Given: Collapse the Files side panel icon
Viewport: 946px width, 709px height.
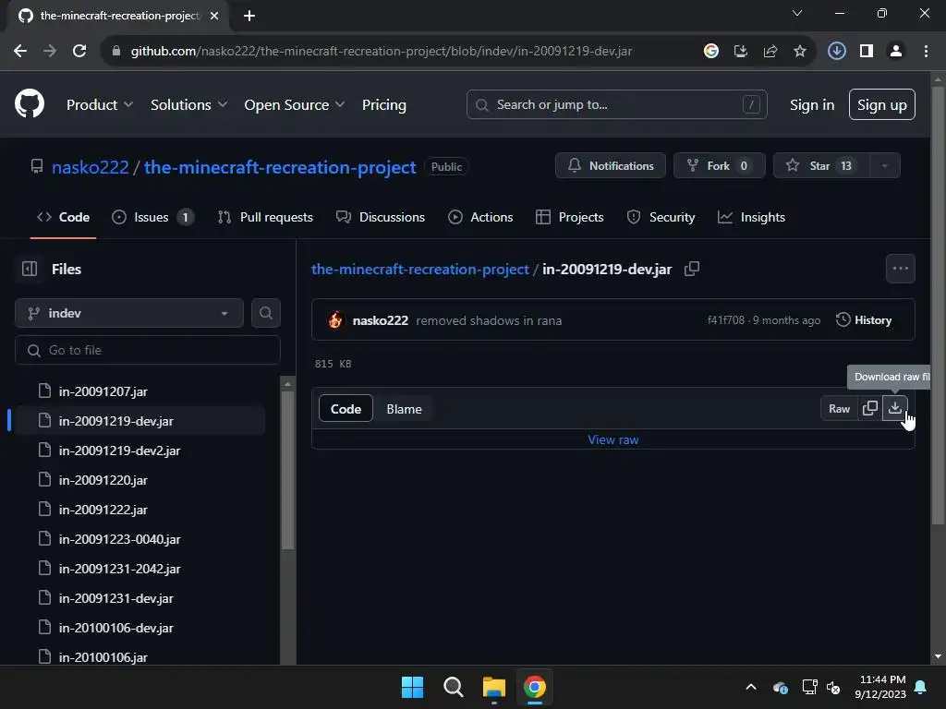Looking at the screenshot, I should click(30, 269).
